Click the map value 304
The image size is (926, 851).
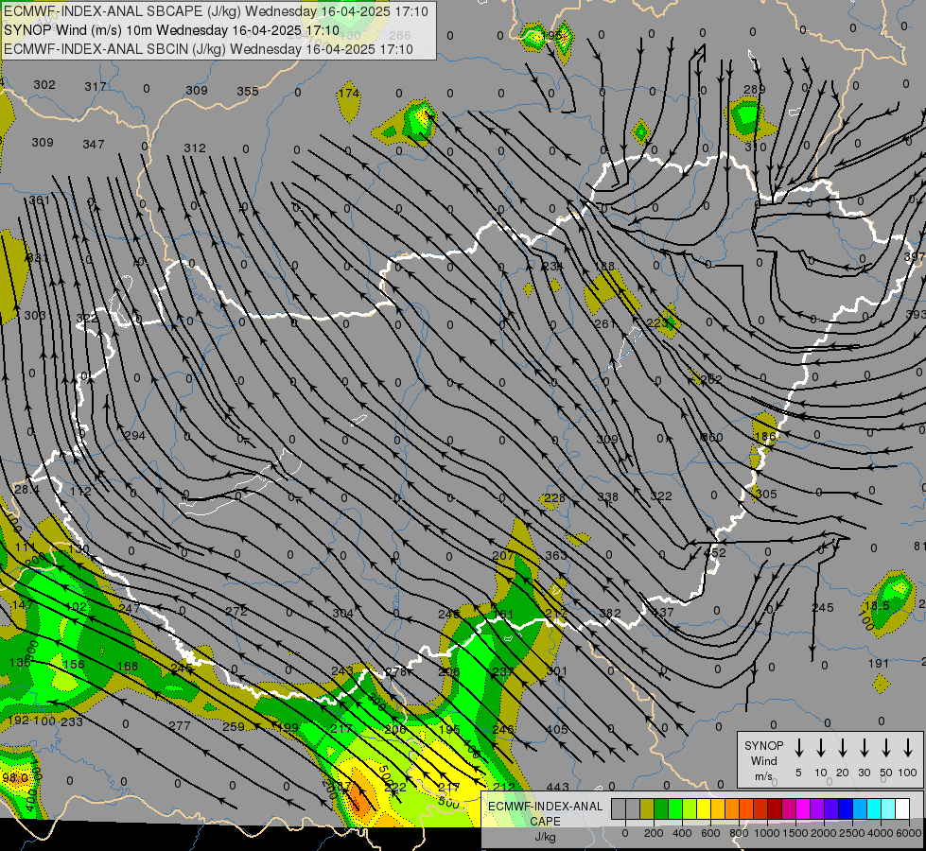(x=342, y=613)
